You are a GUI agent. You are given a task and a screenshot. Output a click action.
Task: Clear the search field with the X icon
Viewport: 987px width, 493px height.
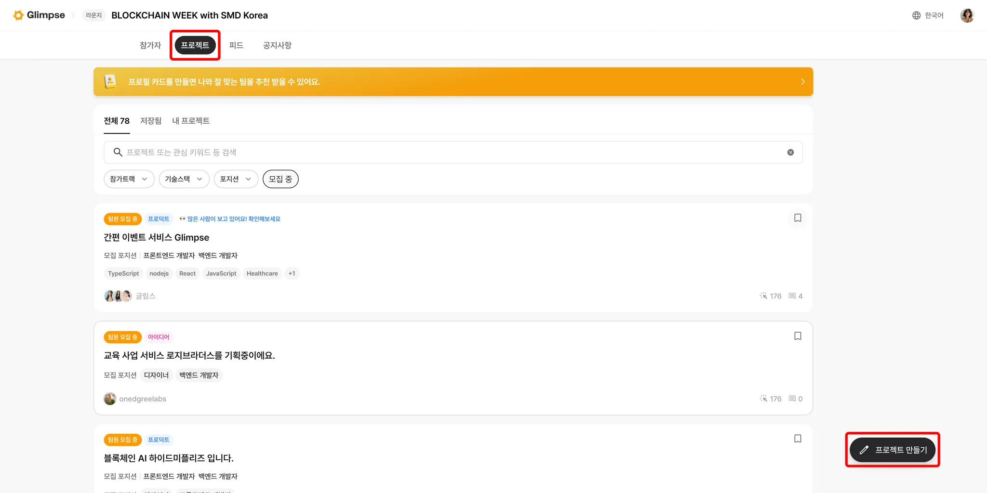coord(790,152)
